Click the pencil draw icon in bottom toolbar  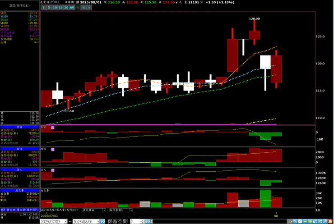[x=325, y=221]
